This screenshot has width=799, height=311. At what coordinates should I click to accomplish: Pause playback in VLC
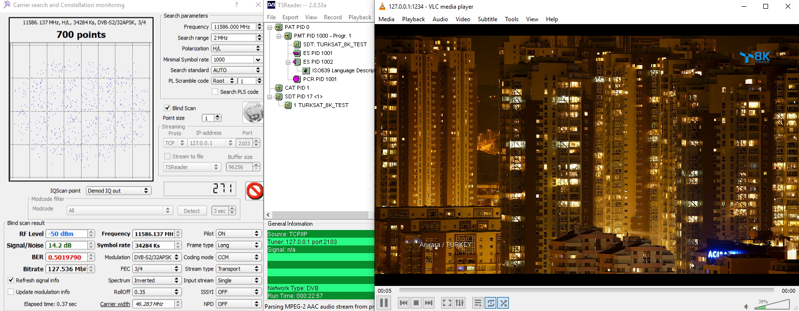[384, 303]
